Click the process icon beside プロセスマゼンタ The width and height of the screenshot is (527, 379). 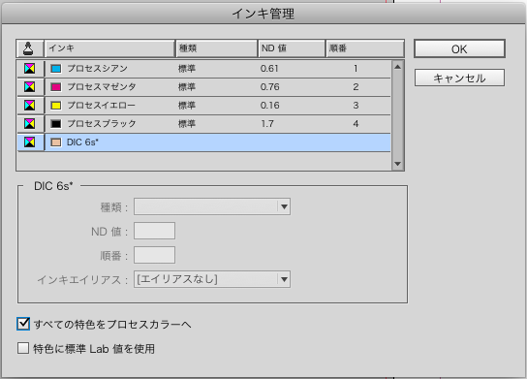[30, 87]
